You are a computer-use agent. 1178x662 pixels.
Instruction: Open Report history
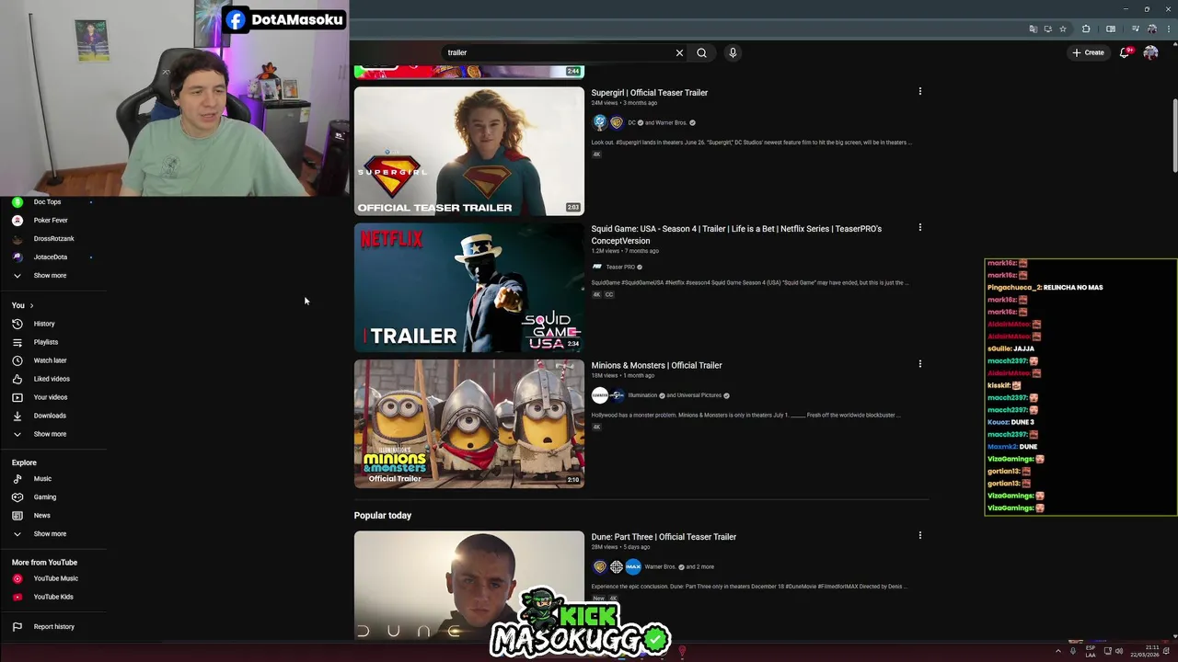[x=55, y=626]
